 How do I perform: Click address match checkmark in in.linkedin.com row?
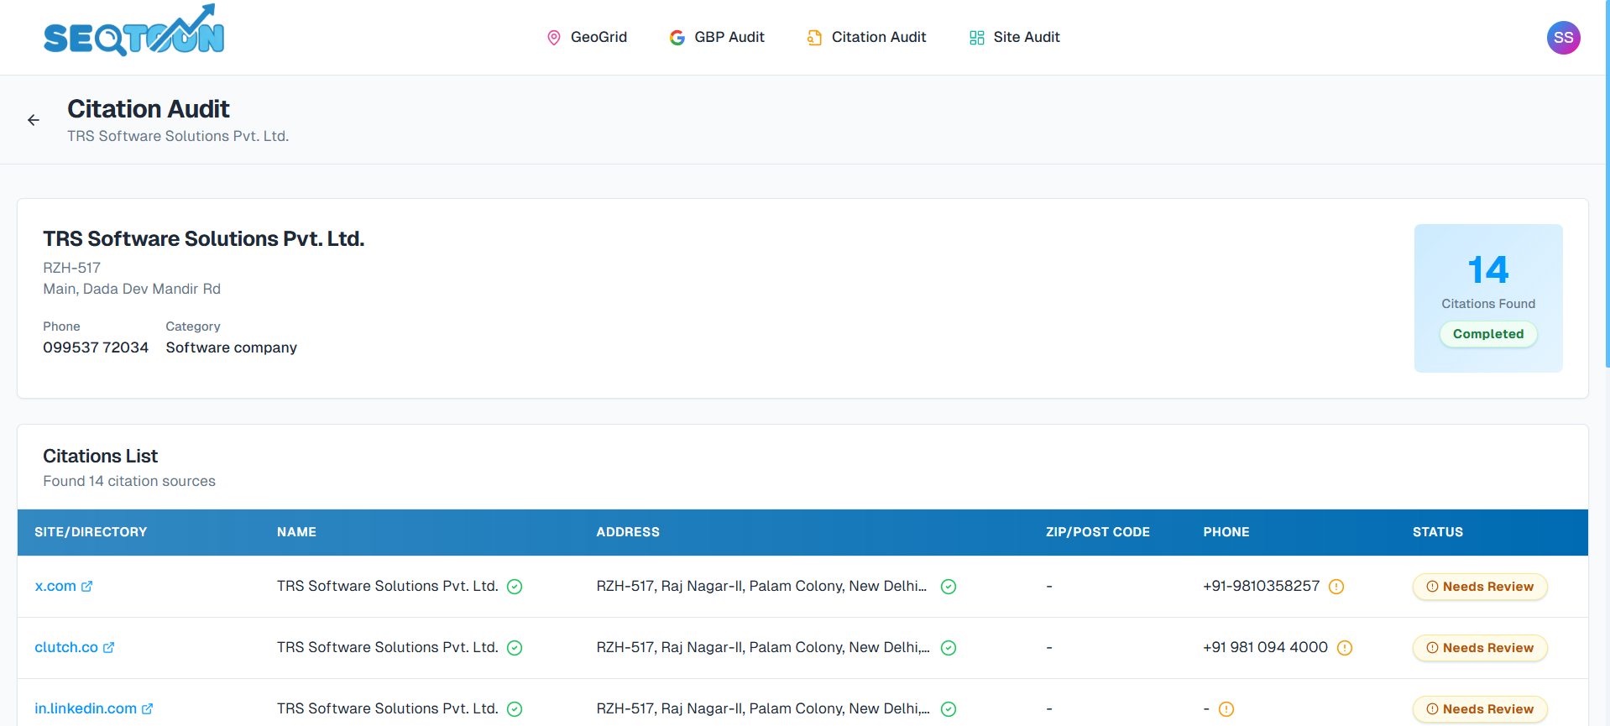949,709
